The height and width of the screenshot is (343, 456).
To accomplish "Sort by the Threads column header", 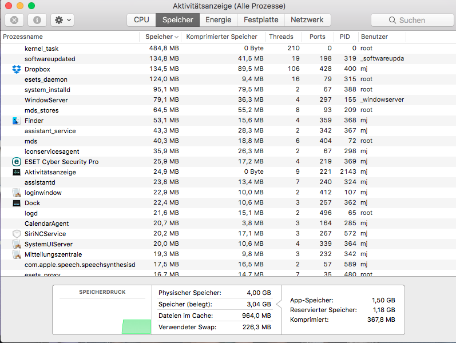I will click(283, 37).
